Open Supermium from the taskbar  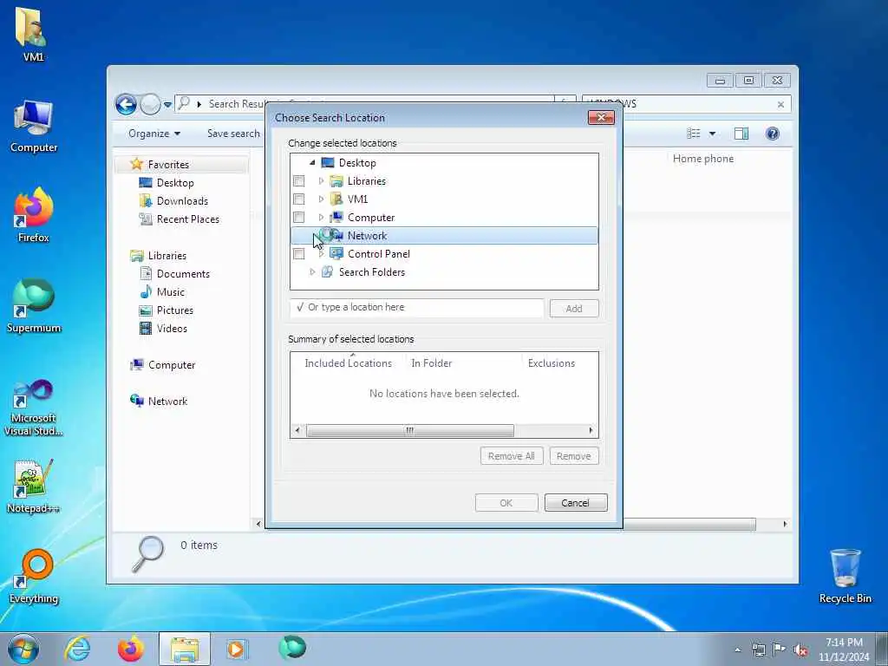(292, 648)
